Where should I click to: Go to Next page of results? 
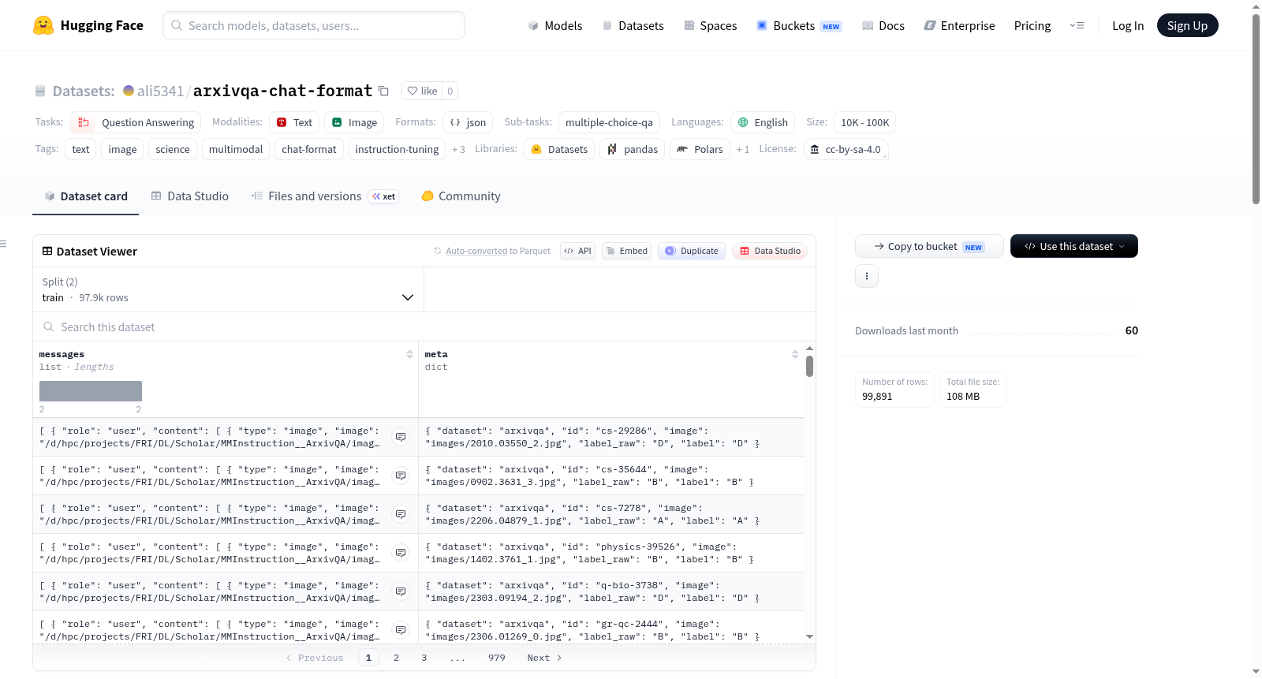pyautogui.click(x=544, y=658)
